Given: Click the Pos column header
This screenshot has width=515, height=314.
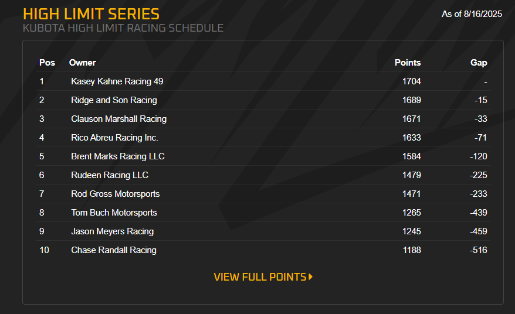Looking at the screenshot, I should [x=47, y=63].
